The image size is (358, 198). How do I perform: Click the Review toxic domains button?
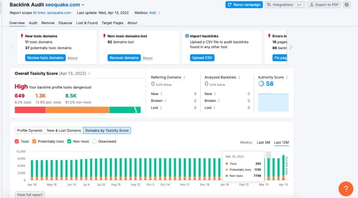45,58
